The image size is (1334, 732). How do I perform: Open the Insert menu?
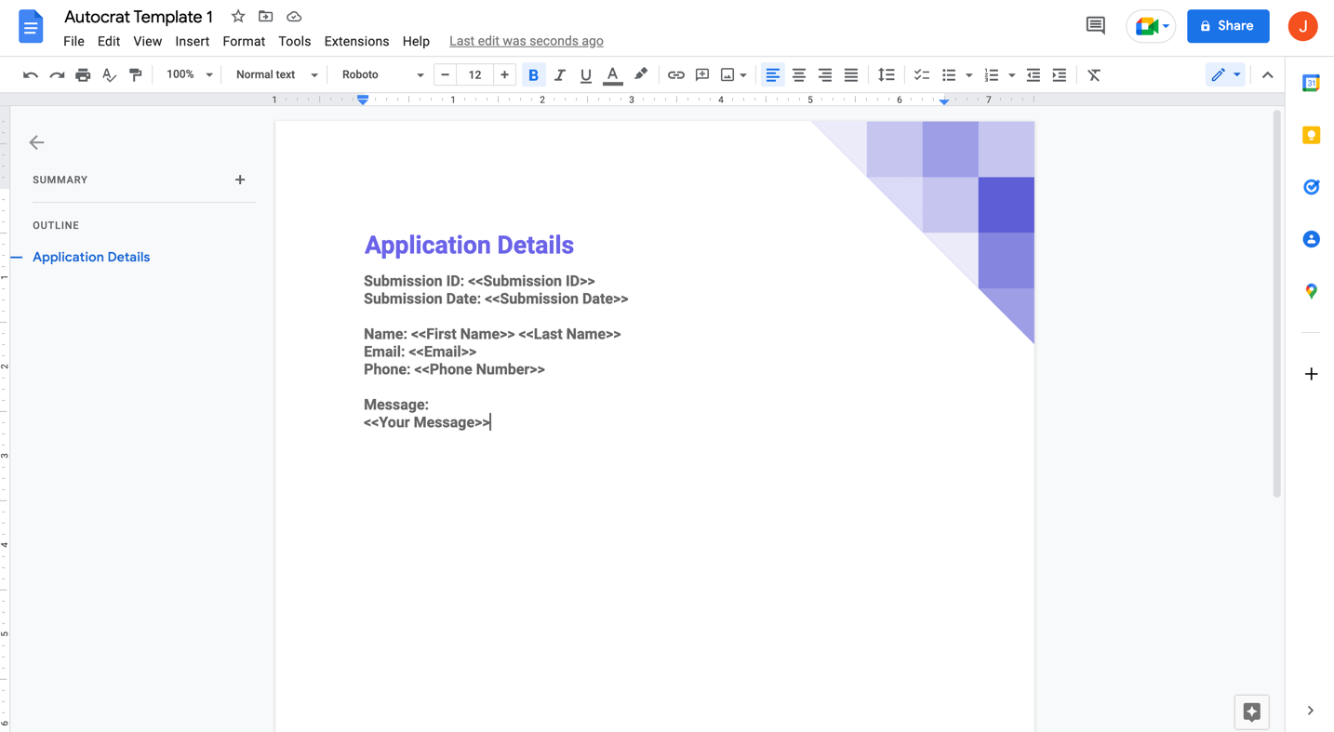(192, 41)
